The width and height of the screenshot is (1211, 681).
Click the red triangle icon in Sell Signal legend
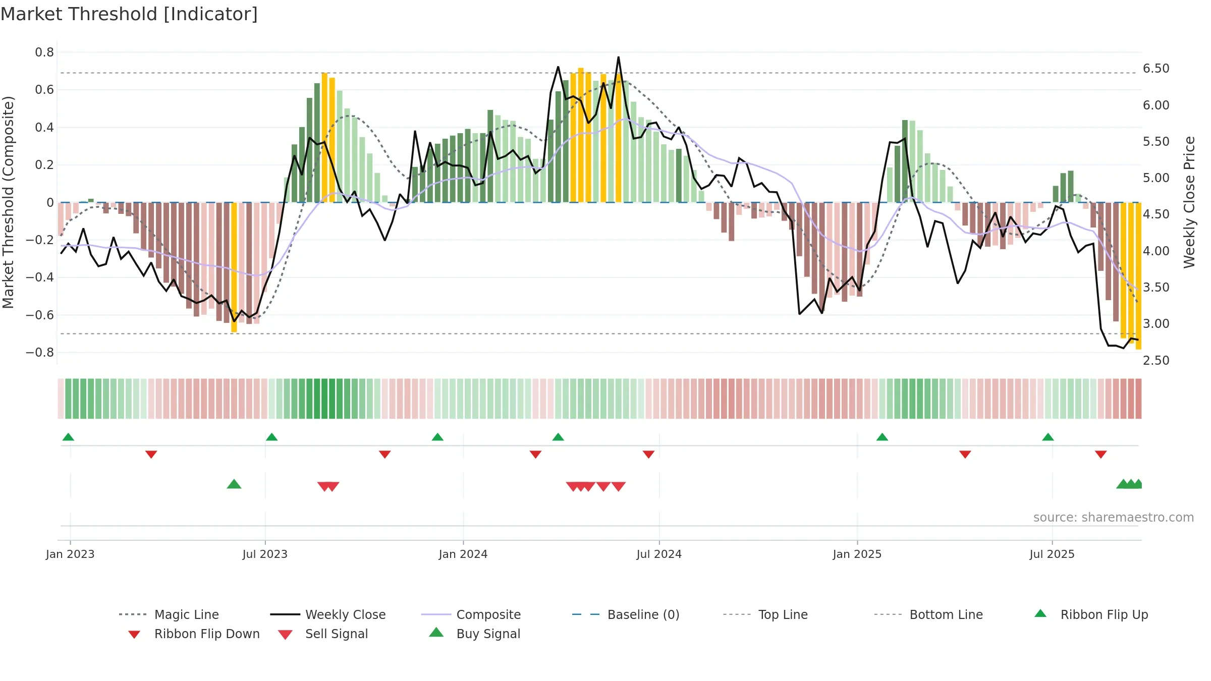285,635
